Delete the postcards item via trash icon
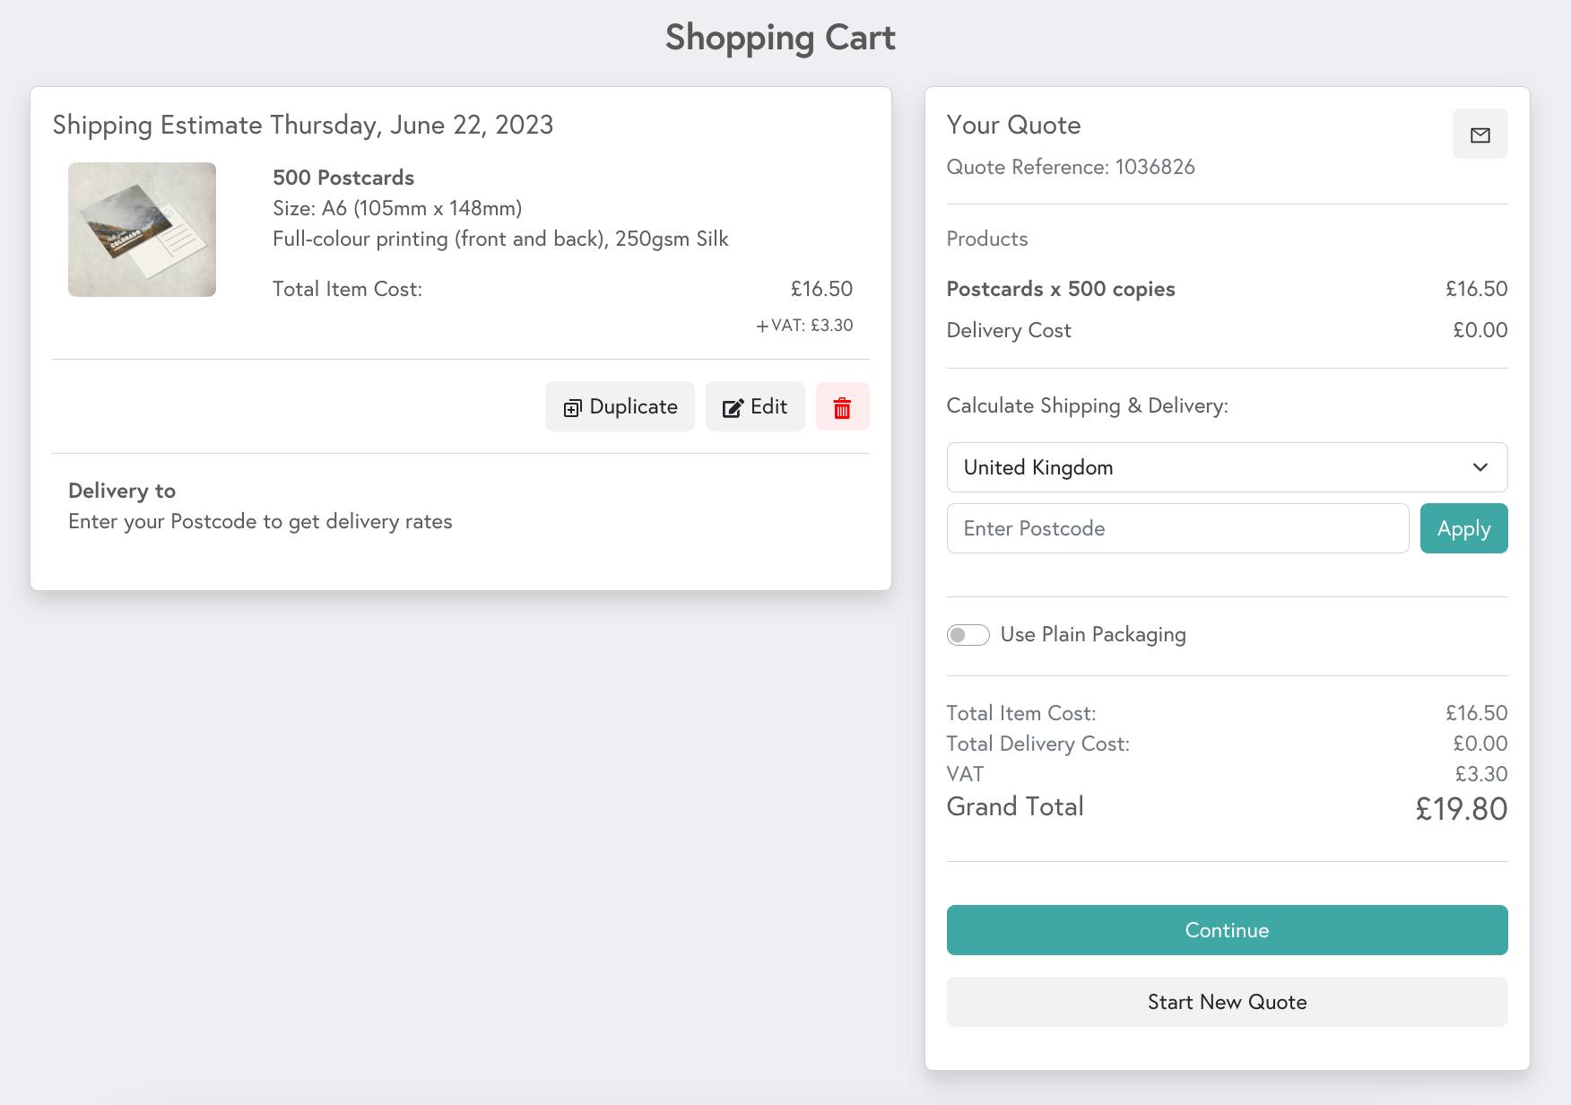Viewport: 1571px width, 1105px height. coord(842,406)
